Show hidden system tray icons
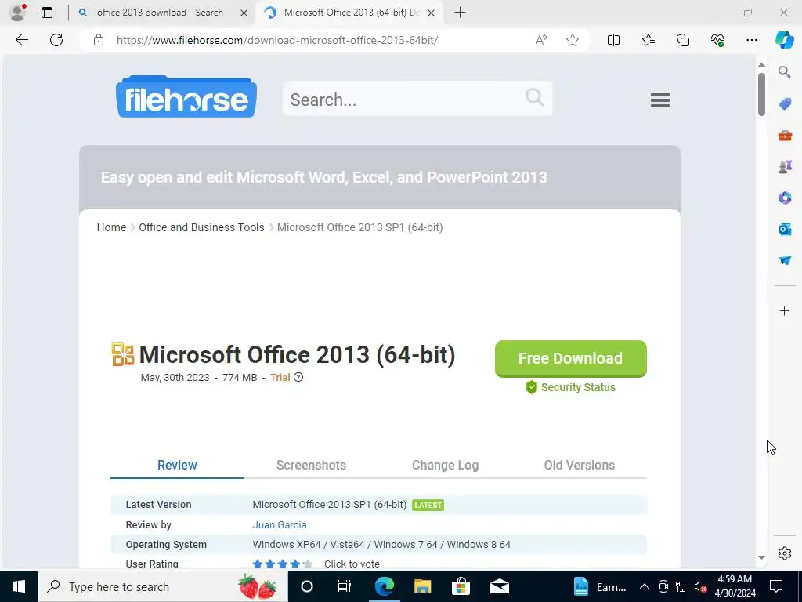This screenshot has height=602, width=802. 645,586
